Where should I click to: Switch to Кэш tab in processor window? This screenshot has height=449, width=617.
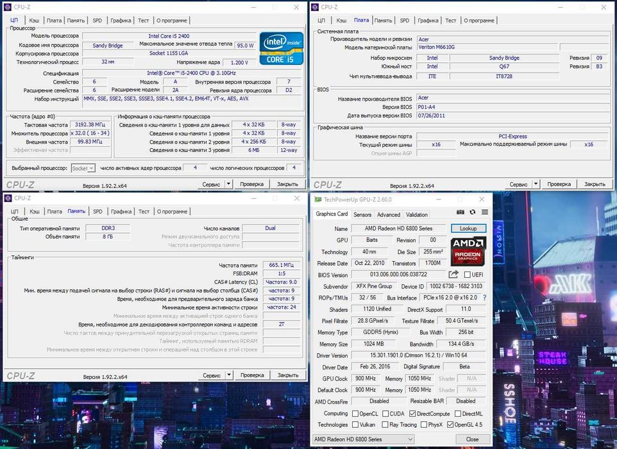[34, 21]
